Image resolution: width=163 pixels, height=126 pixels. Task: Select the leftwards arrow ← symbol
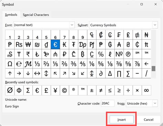(146, 64)
